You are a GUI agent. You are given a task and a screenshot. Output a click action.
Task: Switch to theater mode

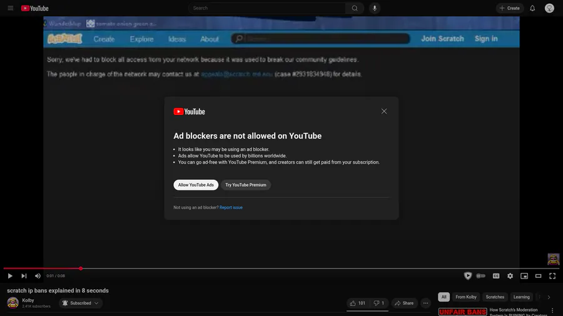(538, 276)
